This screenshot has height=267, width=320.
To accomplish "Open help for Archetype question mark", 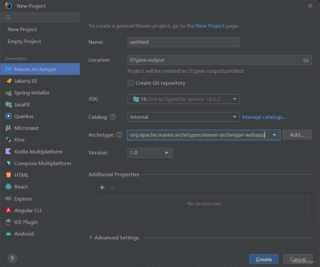I will click(119, 135).
